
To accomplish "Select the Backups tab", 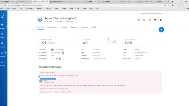I will tap(85, 27).
